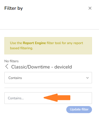
Task: Click the Contains... placeholder text
Action: pyautogui.click(x=16, y=98)
